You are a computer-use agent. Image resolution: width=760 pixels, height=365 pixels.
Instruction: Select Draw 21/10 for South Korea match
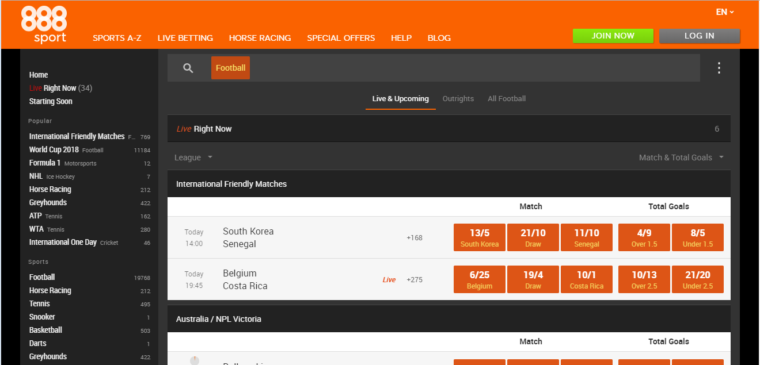pyautogui.click(x=533, y=237)
